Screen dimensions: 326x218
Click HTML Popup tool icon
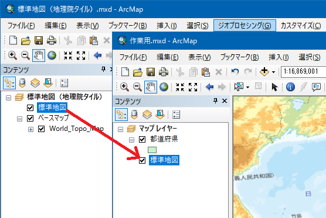[316, 87]
